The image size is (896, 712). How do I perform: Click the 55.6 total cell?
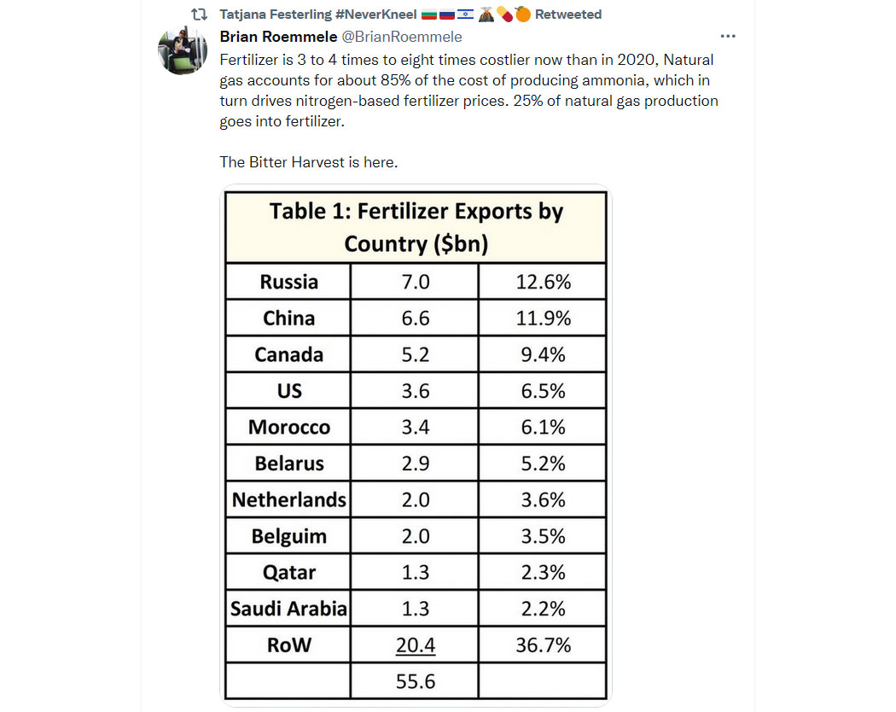pyautogui.click(x=415, y=681)
